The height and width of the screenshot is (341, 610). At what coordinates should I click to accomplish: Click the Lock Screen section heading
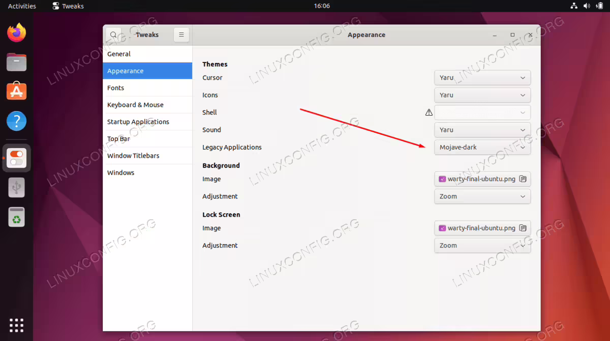221,215
